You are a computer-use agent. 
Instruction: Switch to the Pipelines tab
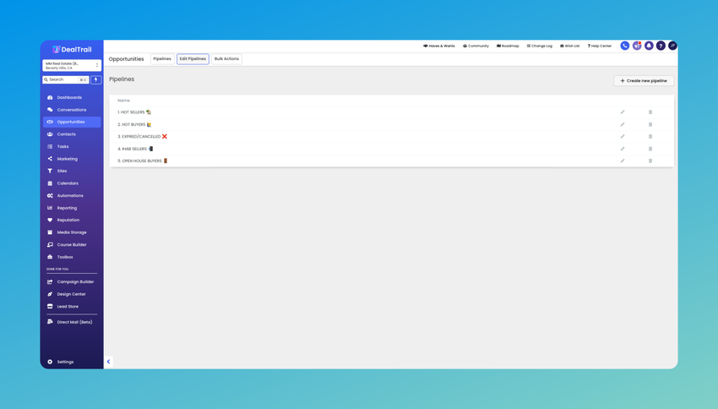tap(162, 58)
